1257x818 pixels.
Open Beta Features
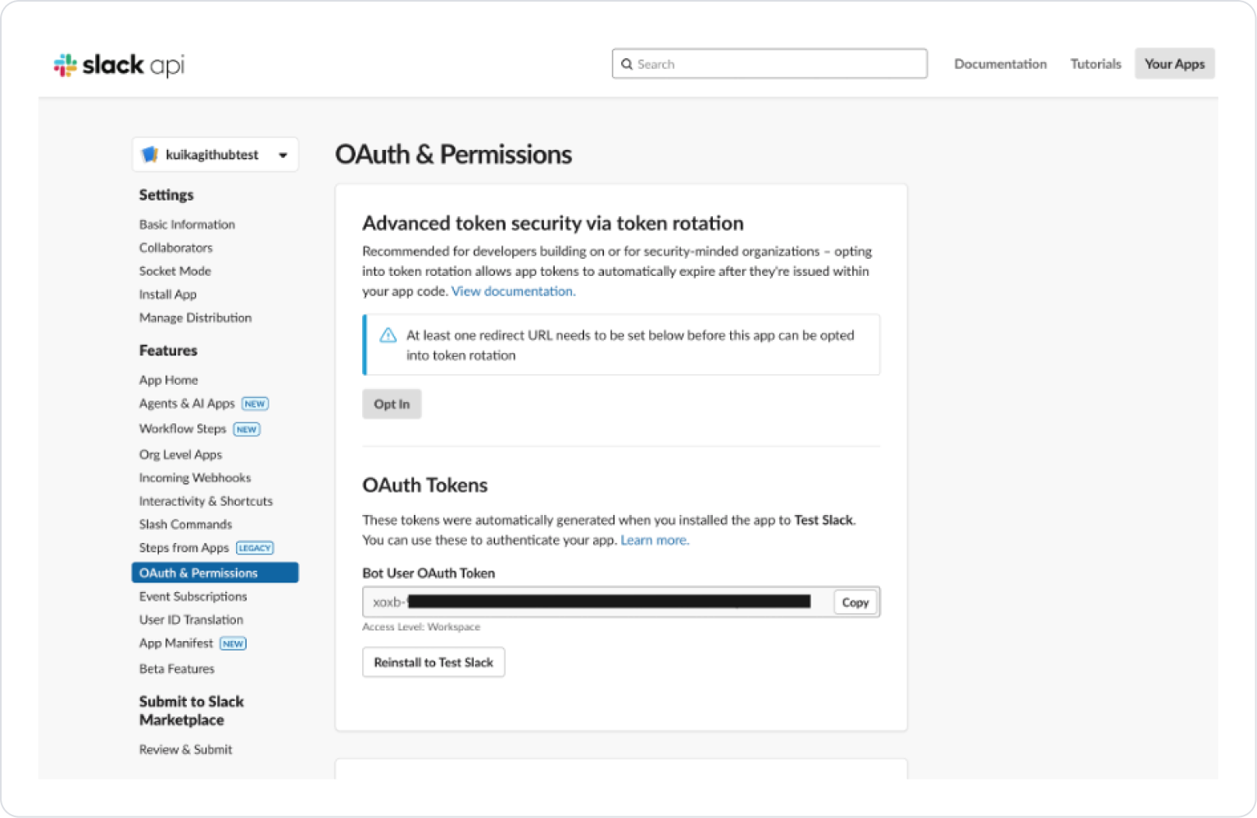[x=177, y=669]
